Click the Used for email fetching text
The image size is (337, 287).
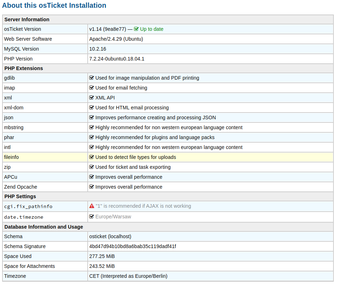tap(121, 88)
